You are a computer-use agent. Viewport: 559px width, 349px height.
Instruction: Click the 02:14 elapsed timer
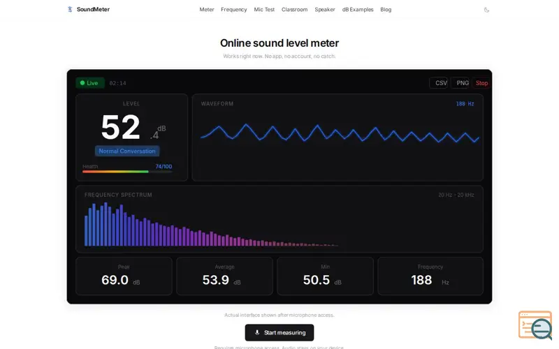pos(117,83)
